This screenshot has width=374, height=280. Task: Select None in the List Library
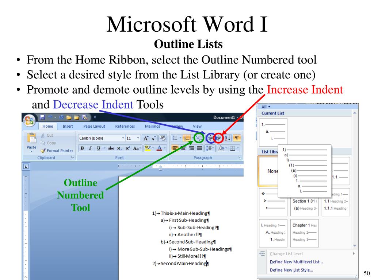tap(268, 171)
